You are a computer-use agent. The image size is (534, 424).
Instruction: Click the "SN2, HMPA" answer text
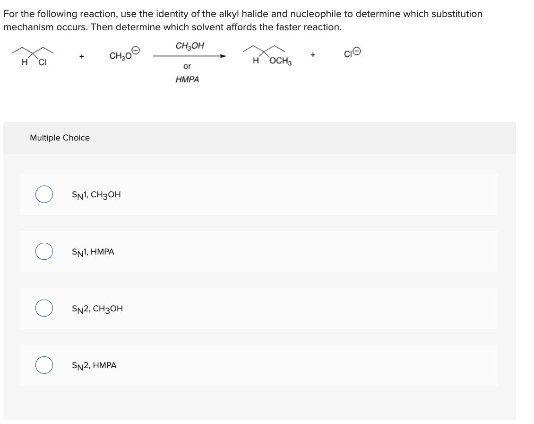click(x=94, y=366)
